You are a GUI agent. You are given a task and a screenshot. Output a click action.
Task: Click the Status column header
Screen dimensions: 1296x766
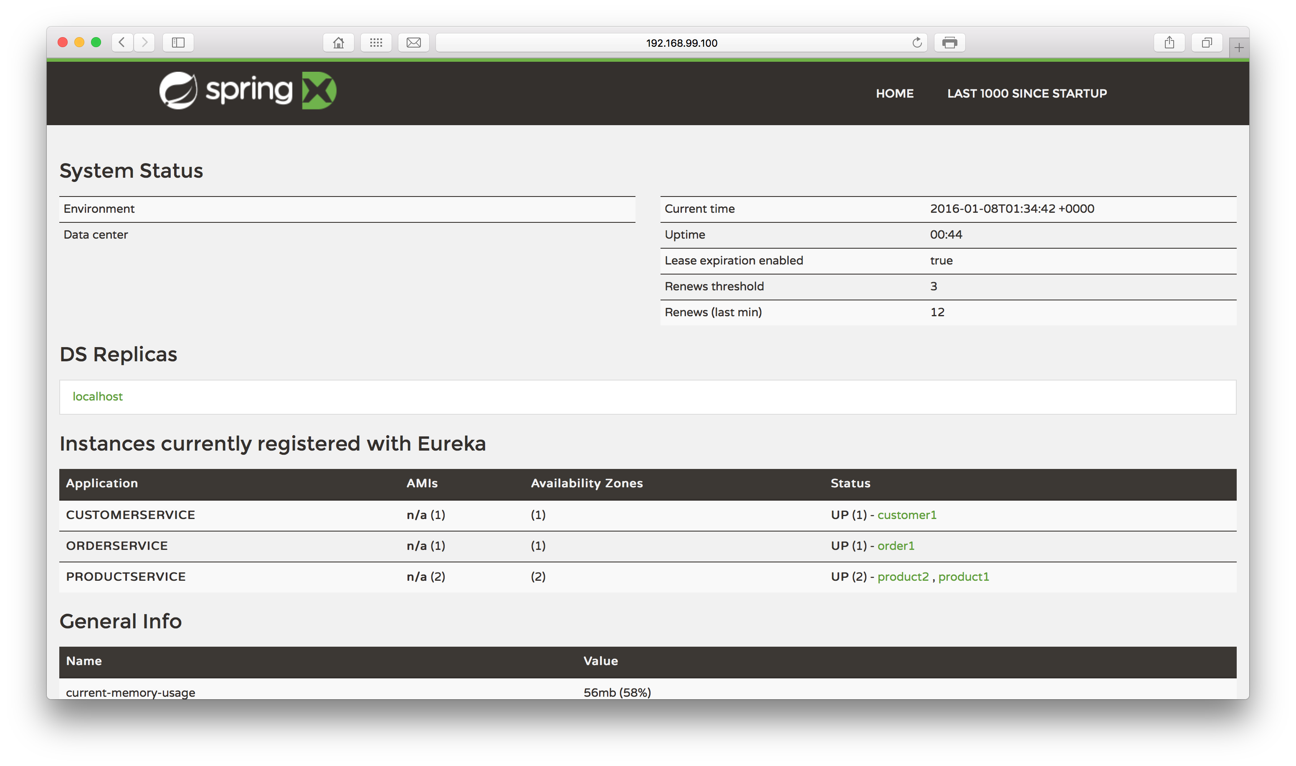pyautogui.click(x=850, y=483)
